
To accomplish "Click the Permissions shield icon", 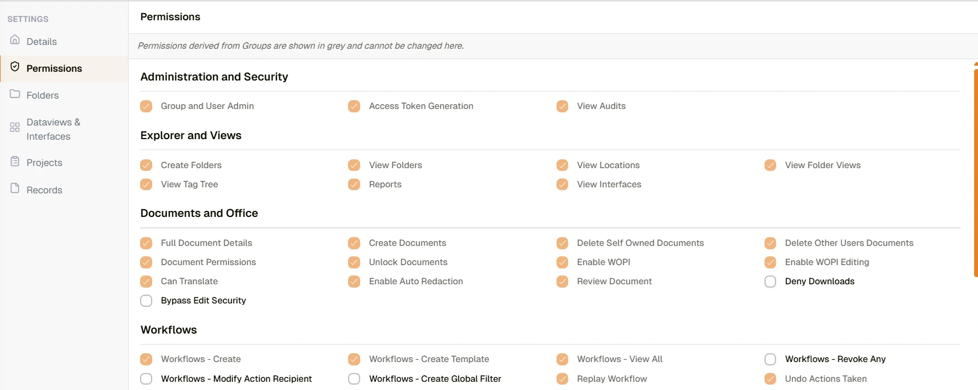I will click(15, 67).
